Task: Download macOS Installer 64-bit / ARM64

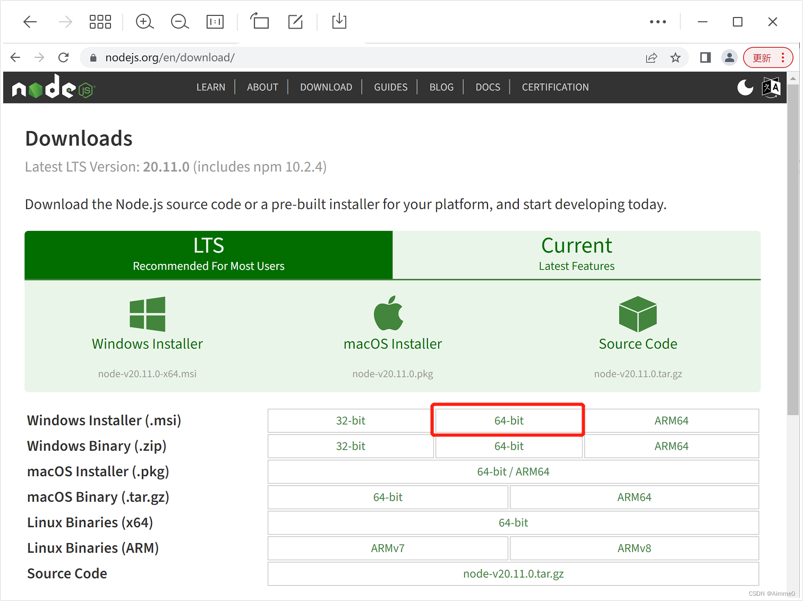Action: (x=513, y=471)
